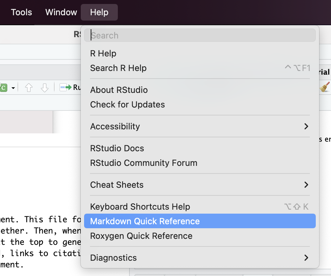Visit RStudio Community Forum
Image resolution: width=331 pixels, height=276 pixels.
point(200,163)
